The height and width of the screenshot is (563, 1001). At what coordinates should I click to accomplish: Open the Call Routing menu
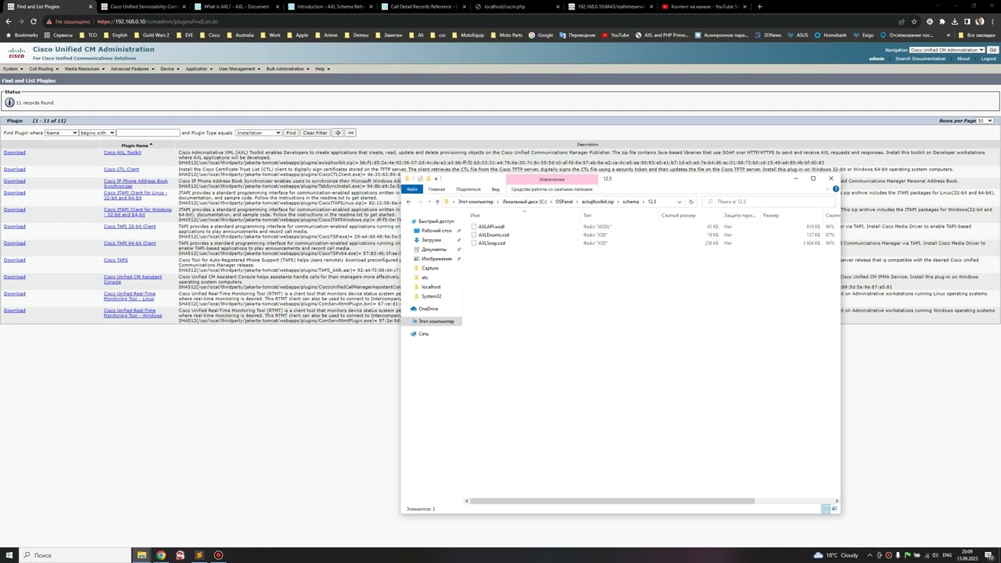pyautogui.click(x=43, y=69)
